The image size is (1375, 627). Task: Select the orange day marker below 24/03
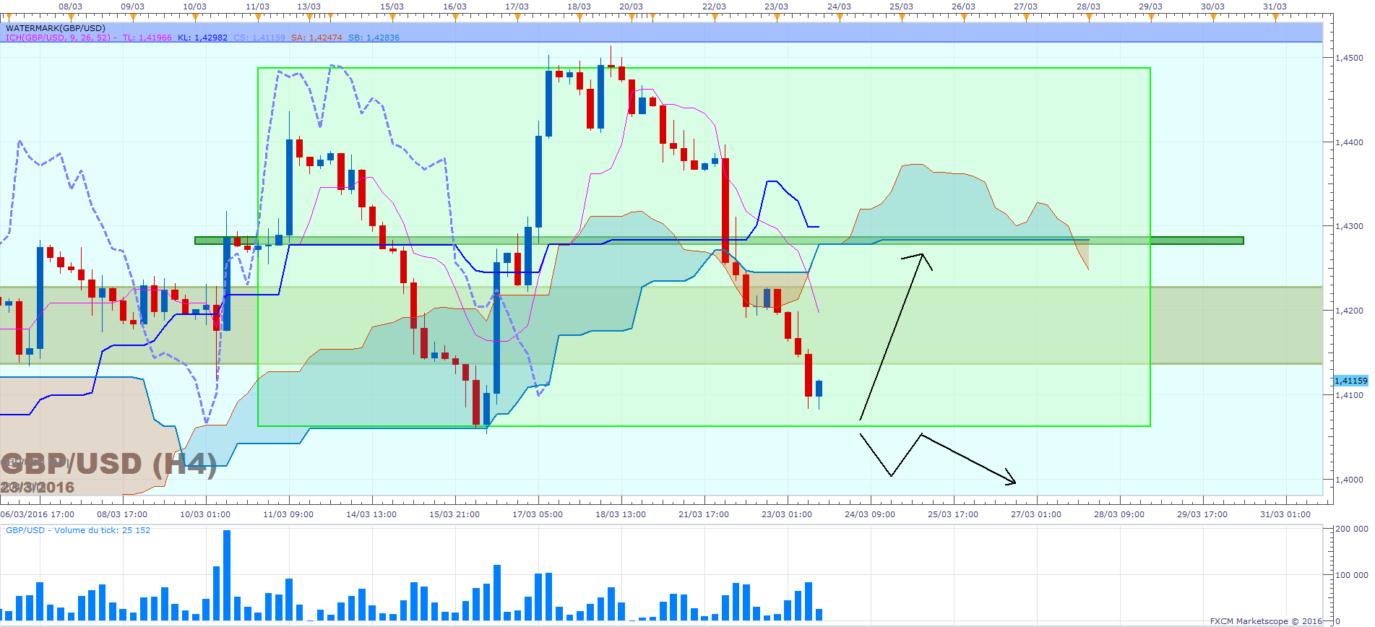point(840,17)
